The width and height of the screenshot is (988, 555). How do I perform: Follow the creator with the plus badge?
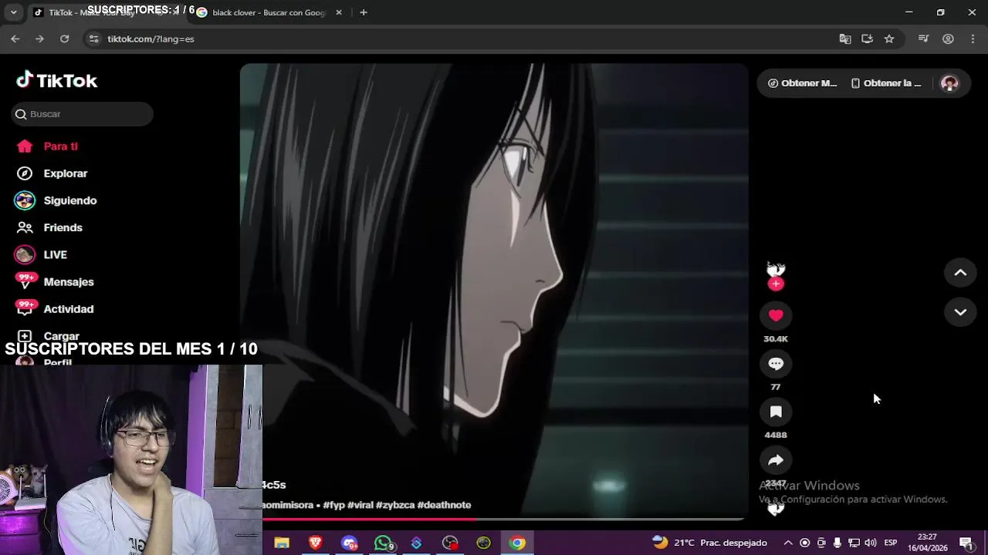(776, 284)
